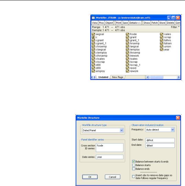Viewport: 185px width, 186px height.
Task: Open the New Page tab
Action: (x=118, y=77)
